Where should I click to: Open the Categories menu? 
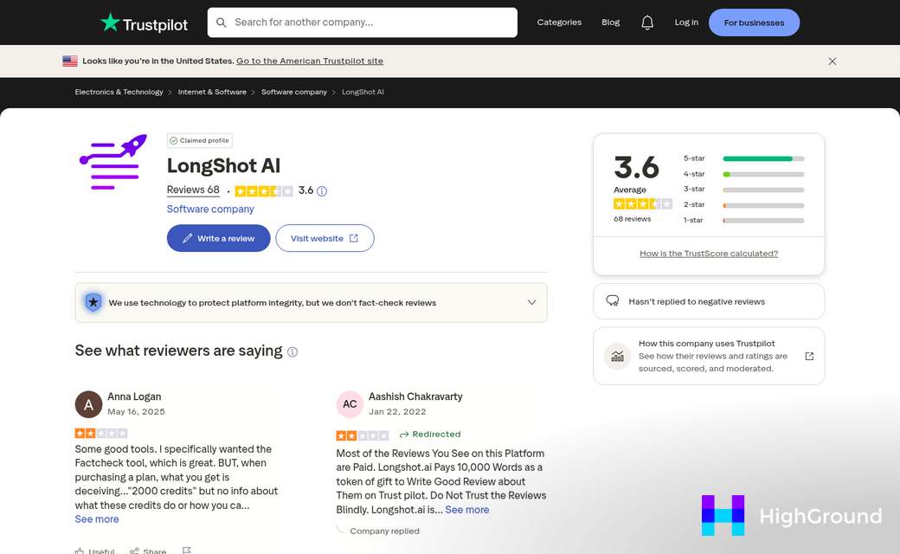tap(559, 23)
